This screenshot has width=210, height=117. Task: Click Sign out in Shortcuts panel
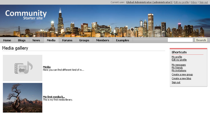click(176, 82)
